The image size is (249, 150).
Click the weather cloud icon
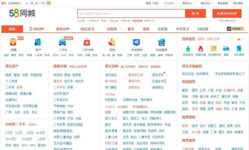click(27, 3)
